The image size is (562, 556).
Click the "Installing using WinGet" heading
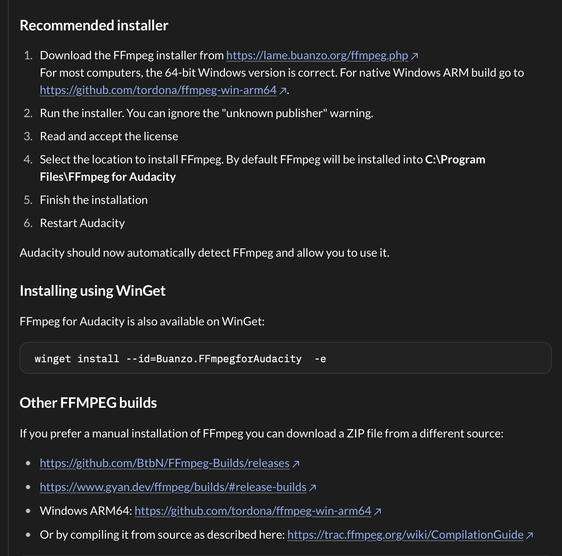[x=93, y=291]
